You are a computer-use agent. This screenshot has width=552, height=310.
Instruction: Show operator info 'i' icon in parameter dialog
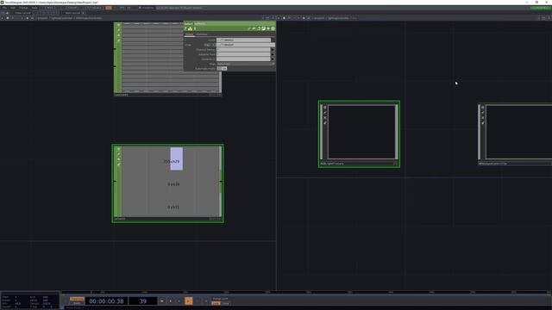coord(195,28)
